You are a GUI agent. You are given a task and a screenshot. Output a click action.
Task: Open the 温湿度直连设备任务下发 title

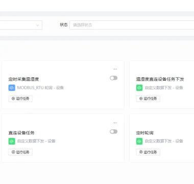[x=160, y=79]
